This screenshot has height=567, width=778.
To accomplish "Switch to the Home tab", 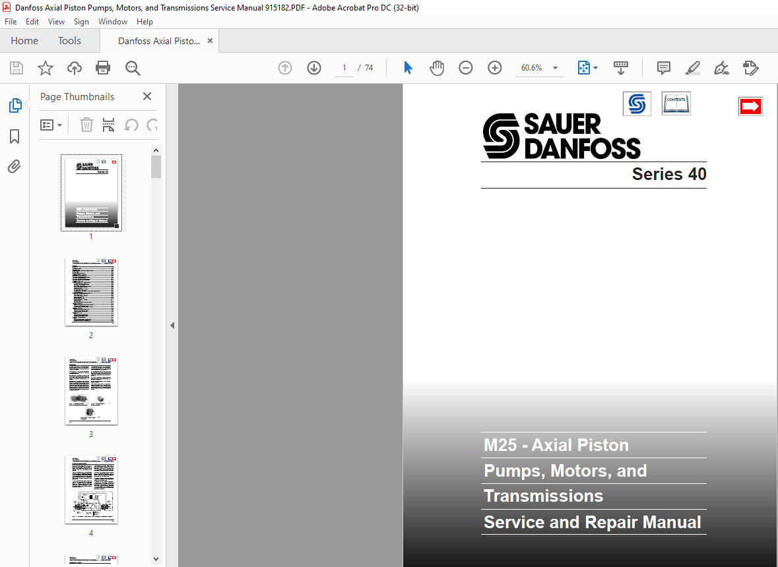I will click(x=24, y=41).
